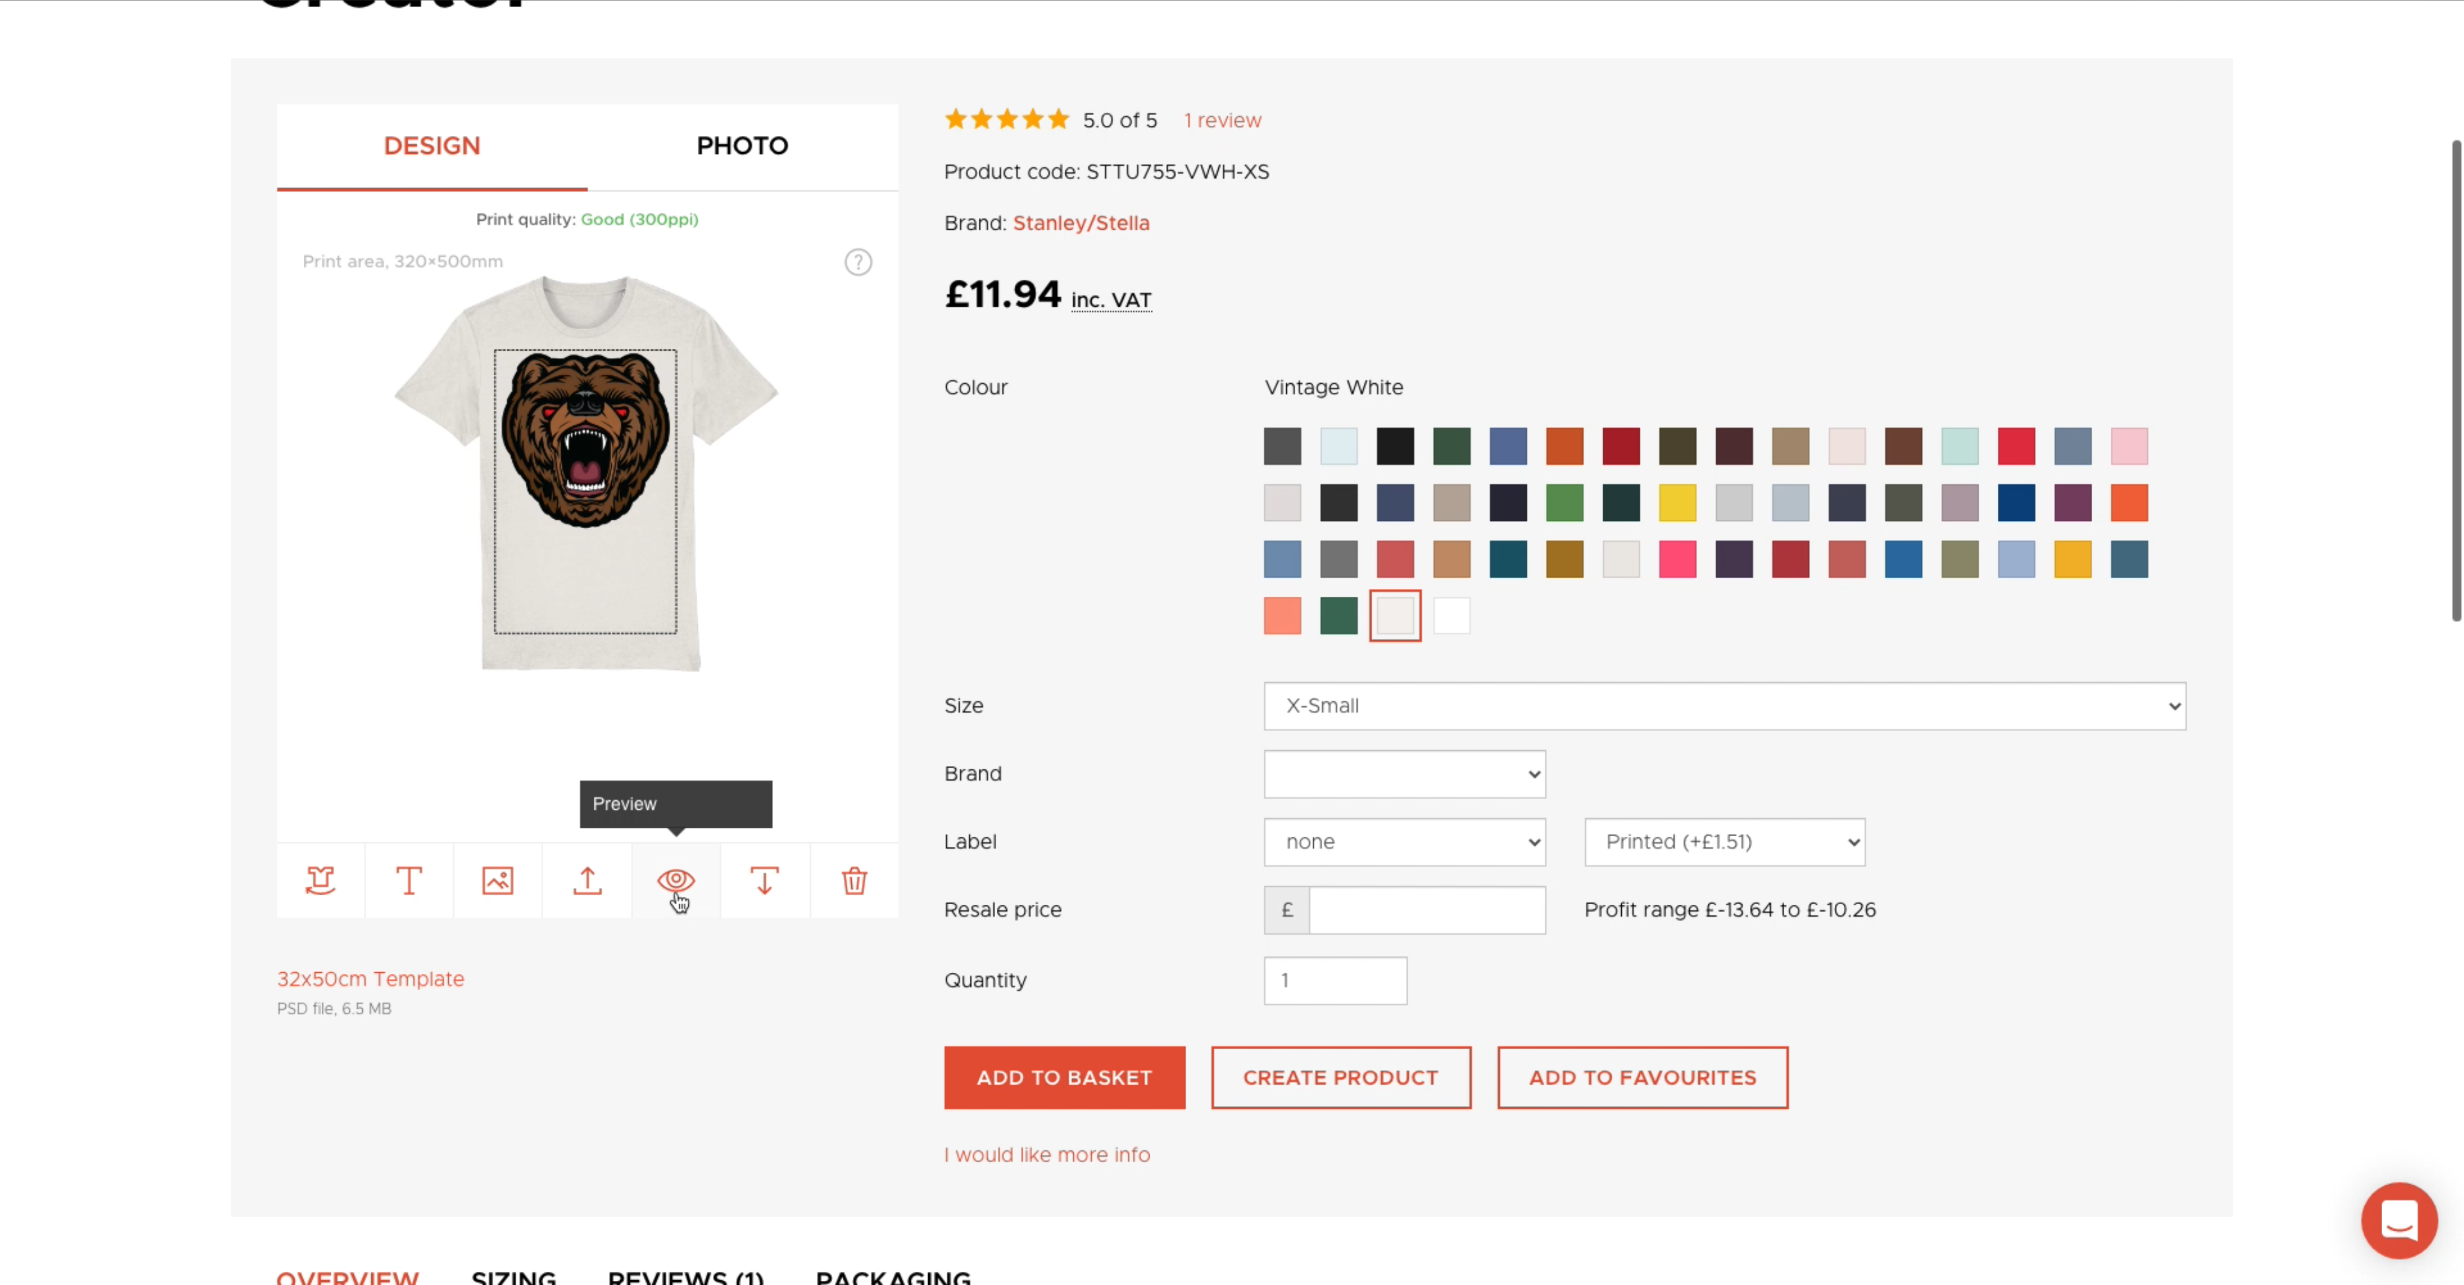
Task: Open the print area help icon
Action: [858, 262]
